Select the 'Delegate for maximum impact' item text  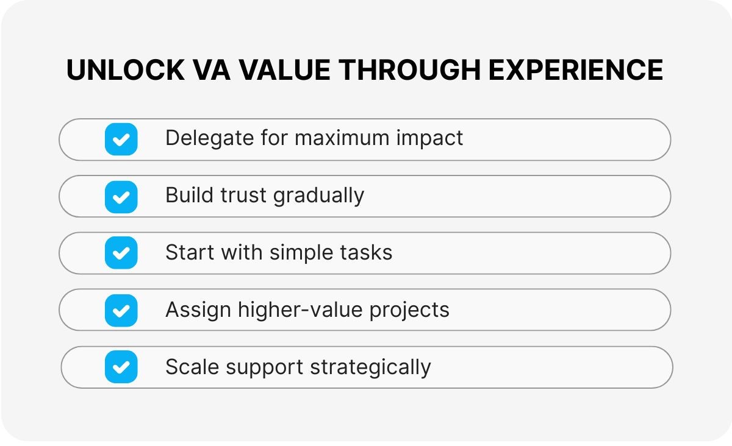pos(314,138)
